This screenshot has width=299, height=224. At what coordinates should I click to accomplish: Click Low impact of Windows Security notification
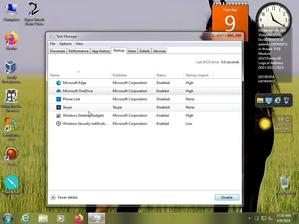coord(189,124)
